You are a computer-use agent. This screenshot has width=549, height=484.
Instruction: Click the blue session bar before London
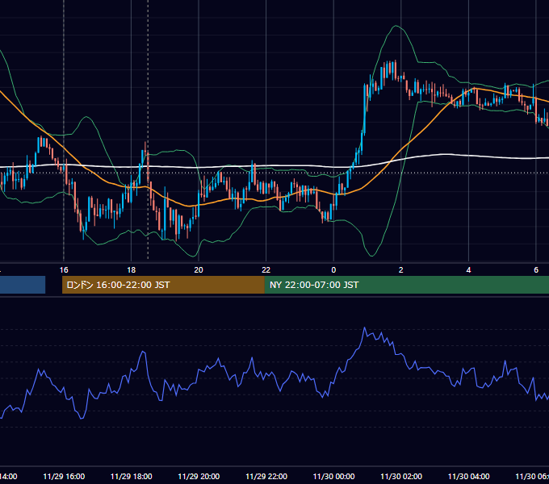[23, 285]
